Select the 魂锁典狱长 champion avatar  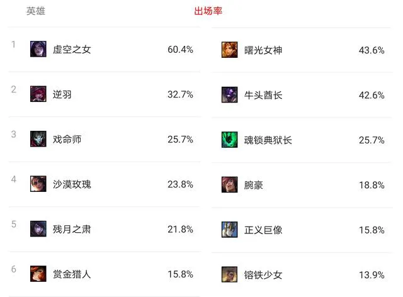click(229, 140)
